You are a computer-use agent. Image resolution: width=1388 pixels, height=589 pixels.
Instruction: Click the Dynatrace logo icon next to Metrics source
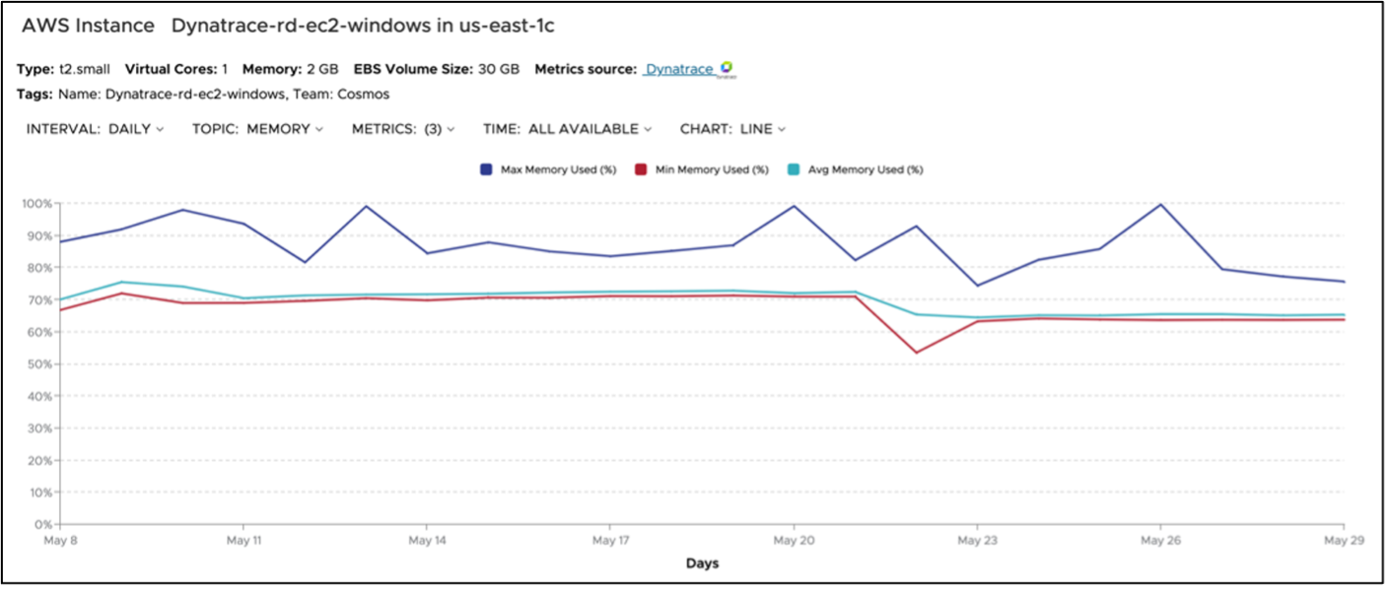coord(727,69)
